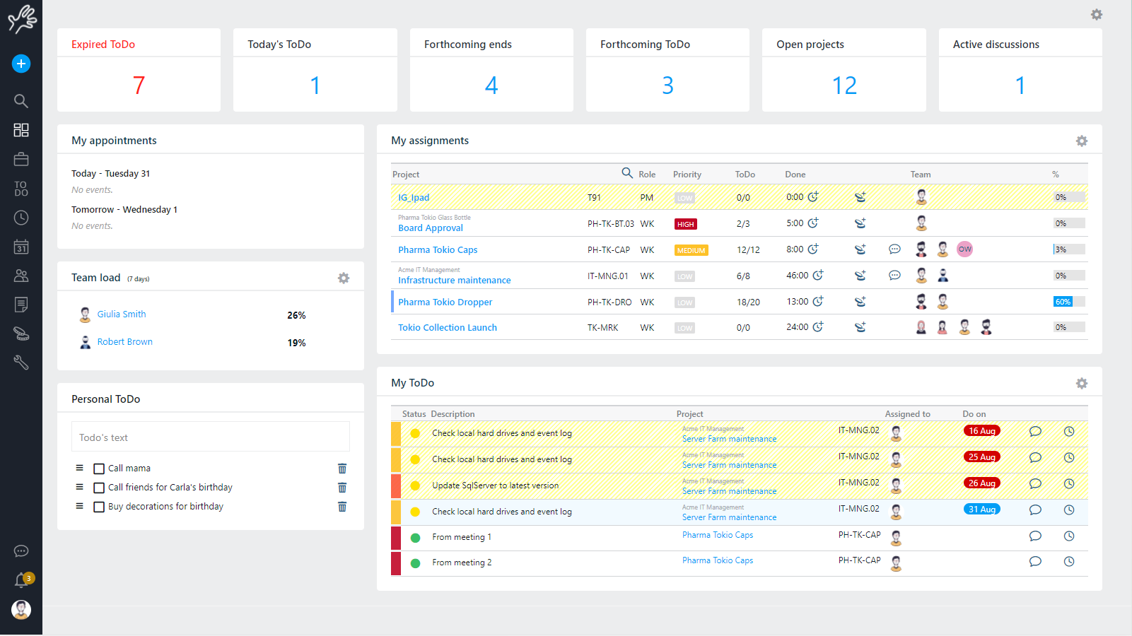Open My assignments settings gear

(x=1081, y=141)
